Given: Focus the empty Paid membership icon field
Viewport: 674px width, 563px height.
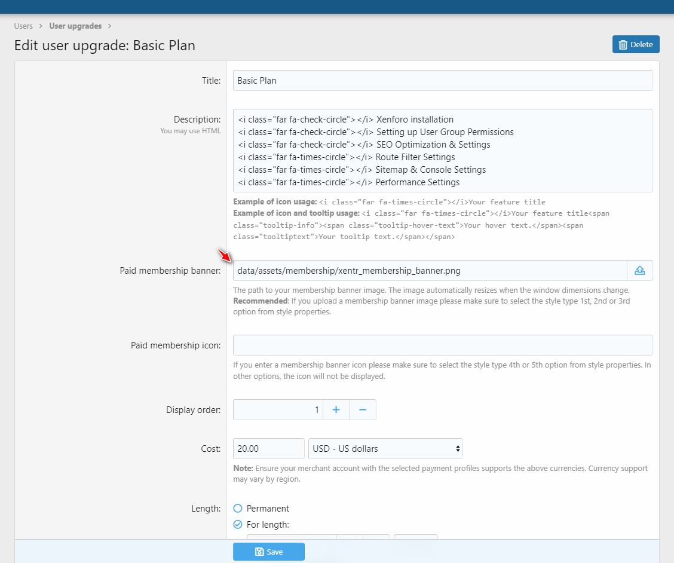Looking at the screenshot, I should (442, 345).
